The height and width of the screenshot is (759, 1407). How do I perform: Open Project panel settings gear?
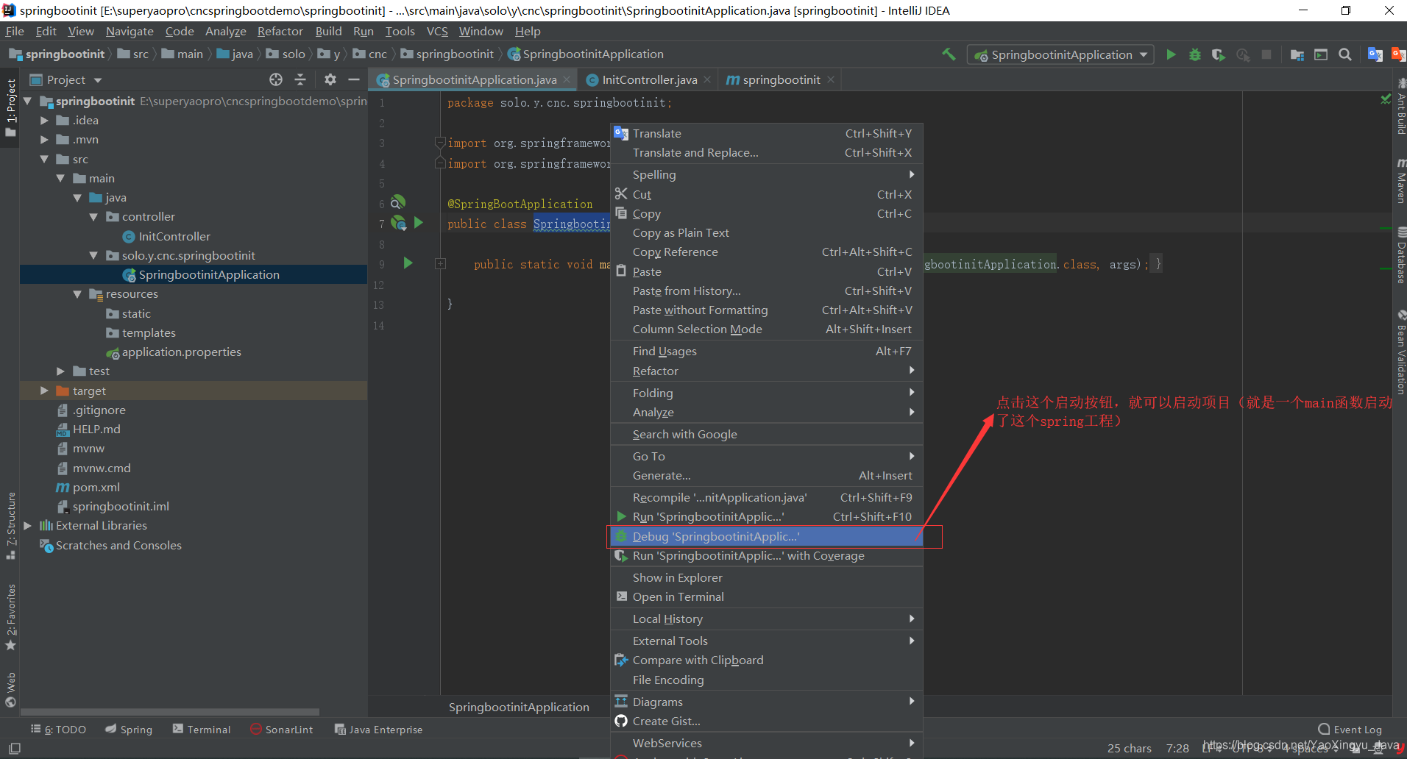pos(330,79)
